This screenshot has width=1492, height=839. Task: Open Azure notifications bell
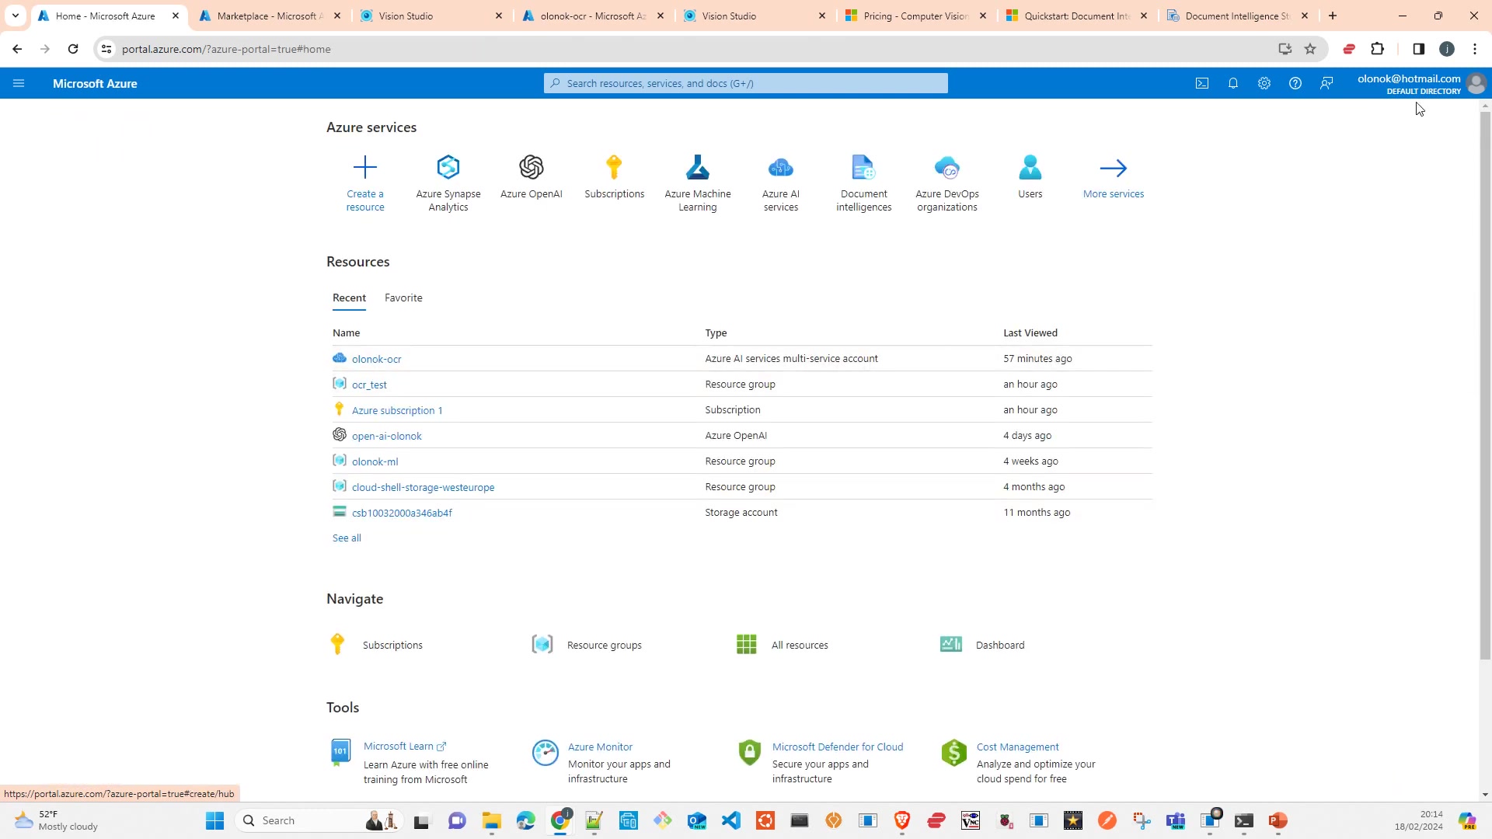pos(1233,83)
